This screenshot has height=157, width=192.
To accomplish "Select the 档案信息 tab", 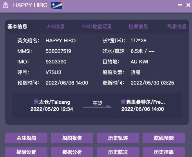I will pyautogui.click(x=138, y=27).
